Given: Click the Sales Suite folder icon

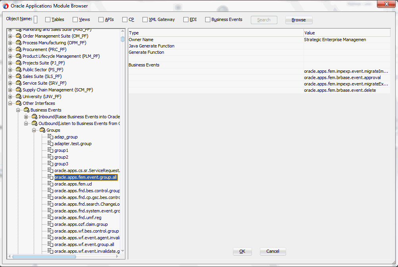Looking at the screenshot, I should pos(19,76).
